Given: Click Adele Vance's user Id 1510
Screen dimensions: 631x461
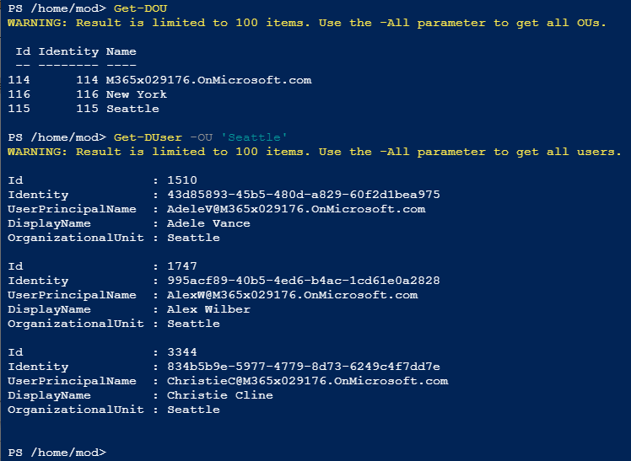Looking at the screenshot, I should [x=181, y=180].
